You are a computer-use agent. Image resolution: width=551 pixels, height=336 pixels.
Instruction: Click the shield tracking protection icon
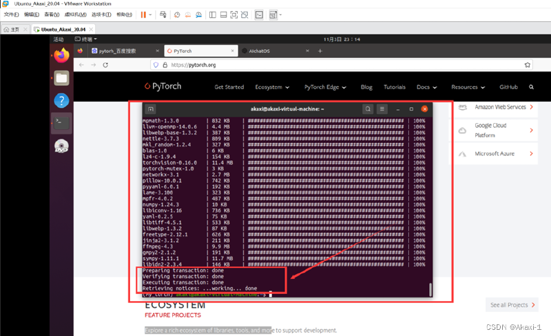pyautogui.click(x=156, y=65)
